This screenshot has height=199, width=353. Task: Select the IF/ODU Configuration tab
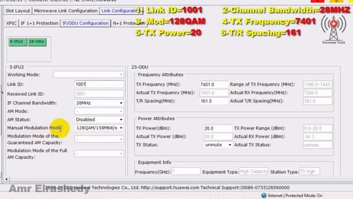(85, 23)
